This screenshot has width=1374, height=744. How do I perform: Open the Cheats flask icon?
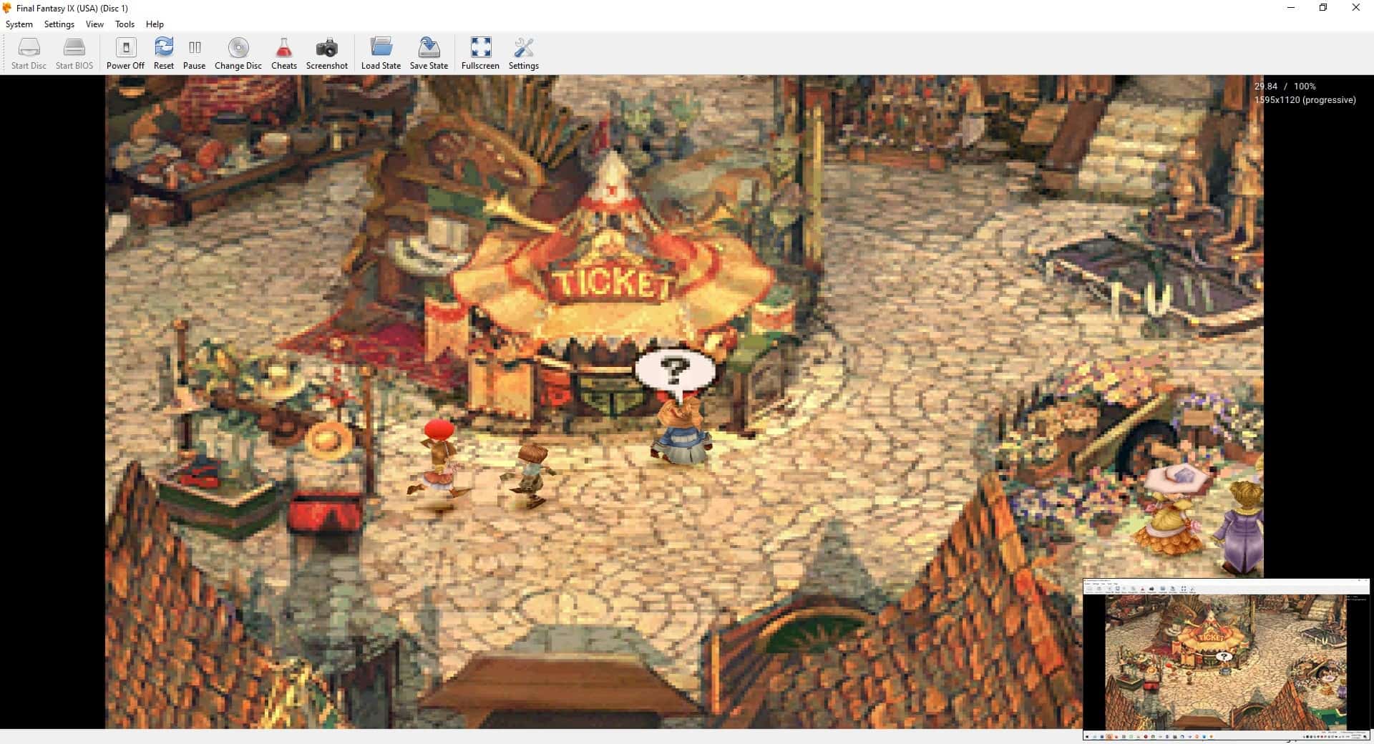284,54
